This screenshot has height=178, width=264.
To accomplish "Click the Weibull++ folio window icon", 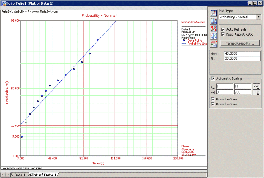I will (3, 3).
